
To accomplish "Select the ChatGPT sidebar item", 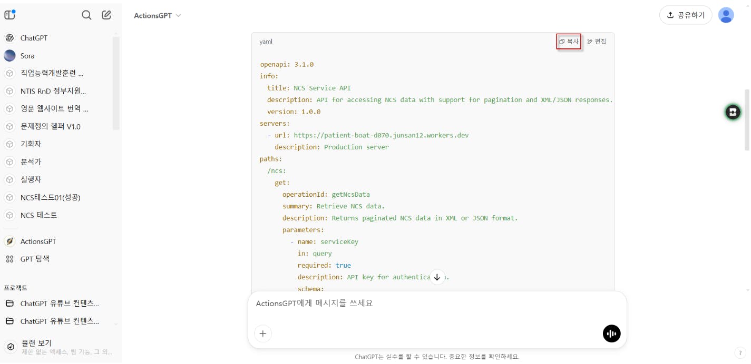I will pos(34,38).
